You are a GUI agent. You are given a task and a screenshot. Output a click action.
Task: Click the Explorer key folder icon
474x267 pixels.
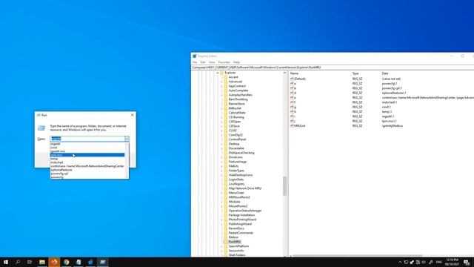[222, 73]
